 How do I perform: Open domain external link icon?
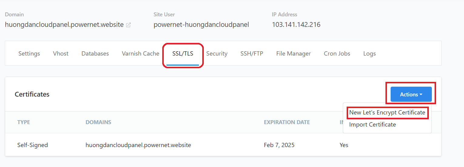click(128, 25)
